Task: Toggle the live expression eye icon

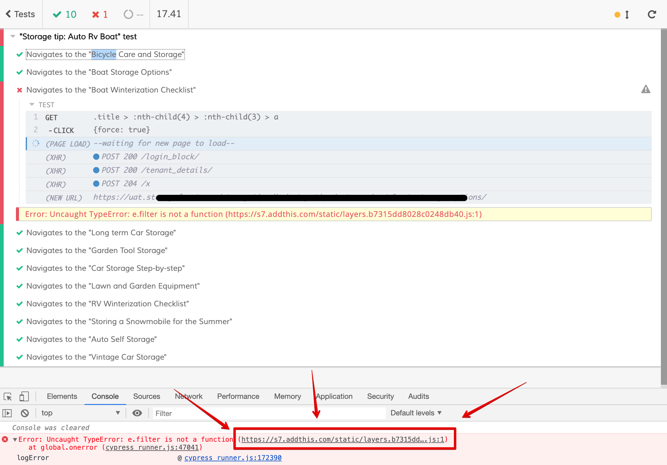Action: pyautogui.click(x=137, y=413)
